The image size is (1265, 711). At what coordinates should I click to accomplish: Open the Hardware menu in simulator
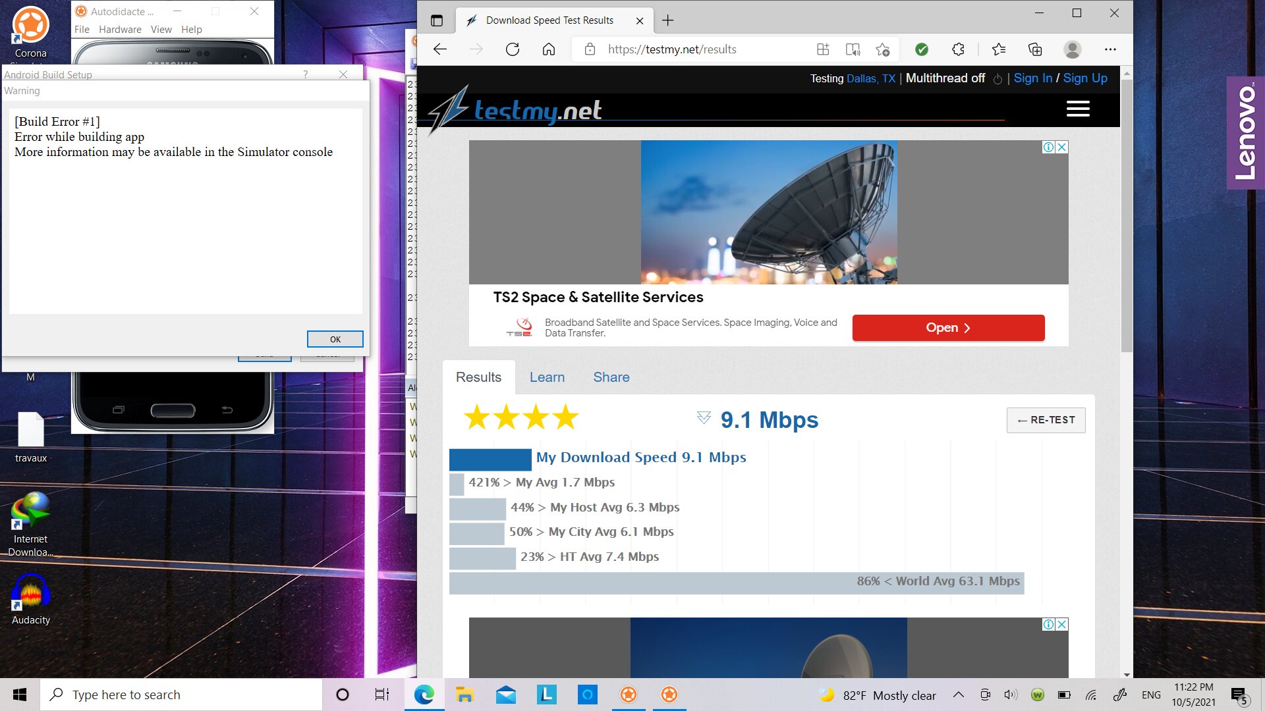pyautogui.click(x=120, y=30)
